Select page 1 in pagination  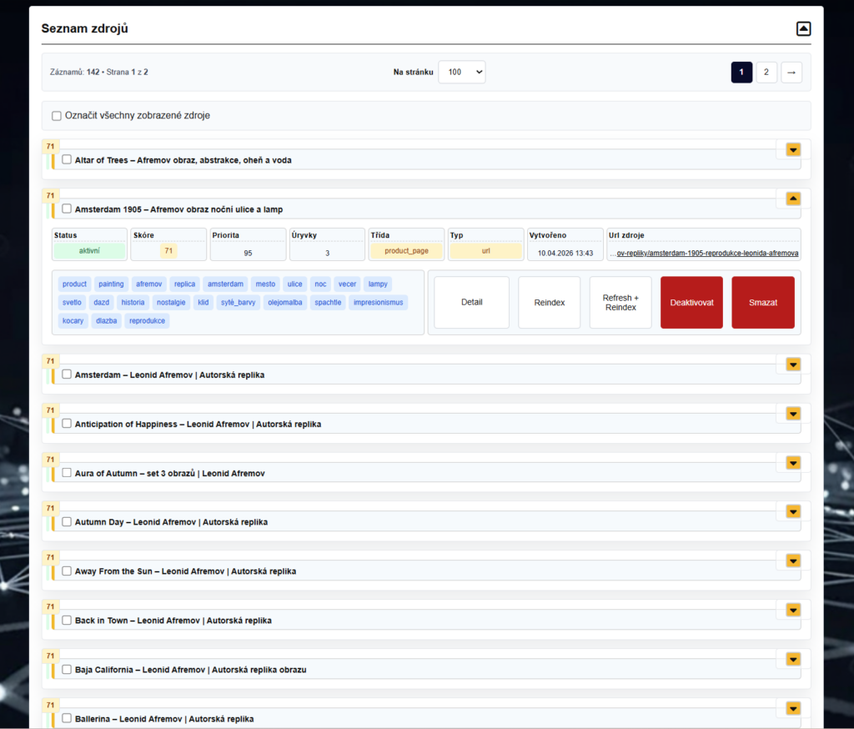741,73
